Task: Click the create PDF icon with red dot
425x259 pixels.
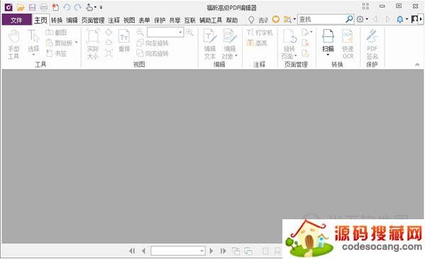Action: coord(55,7)
